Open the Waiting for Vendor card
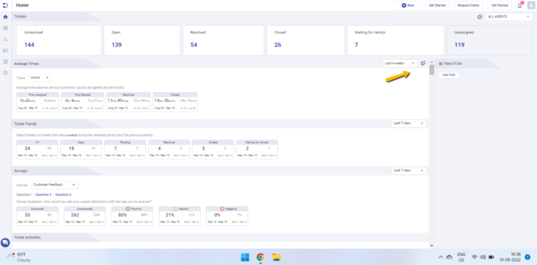Viewport: 537px width, 265px height. tap(396, 40)
